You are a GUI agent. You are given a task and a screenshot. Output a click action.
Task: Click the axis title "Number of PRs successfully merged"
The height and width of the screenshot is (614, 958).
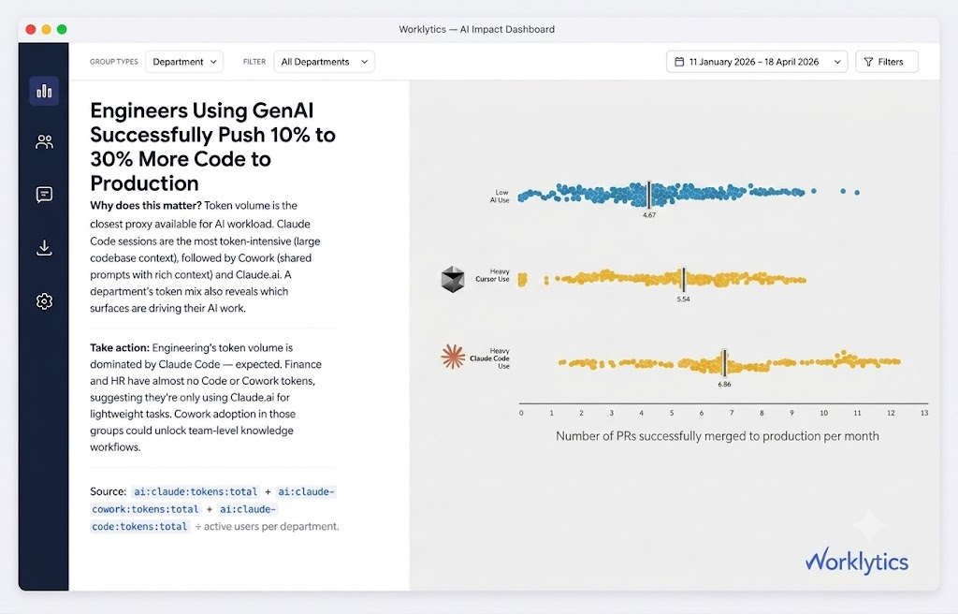click(718, 436)
